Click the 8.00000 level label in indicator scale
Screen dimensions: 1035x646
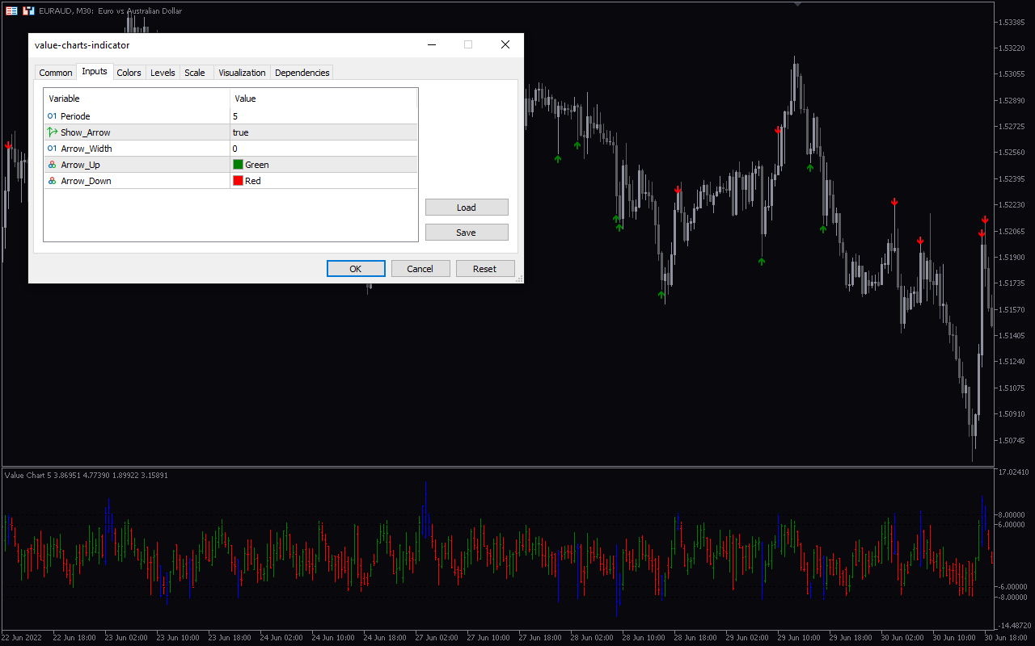[x=1012, y=514]
